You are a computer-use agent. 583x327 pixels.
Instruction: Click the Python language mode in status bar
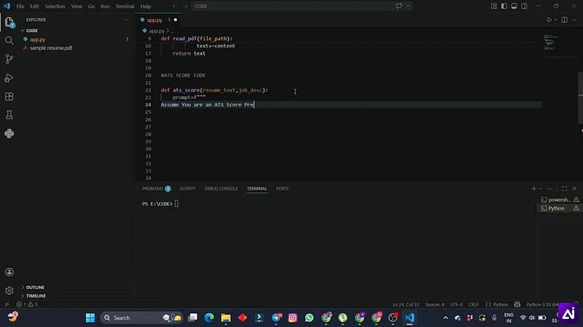pyautogui.click(x=500, y=304)
